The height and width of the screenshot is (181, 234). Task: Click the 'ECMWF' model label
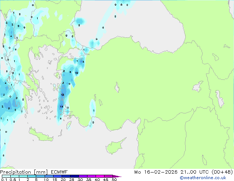(59, 172)
